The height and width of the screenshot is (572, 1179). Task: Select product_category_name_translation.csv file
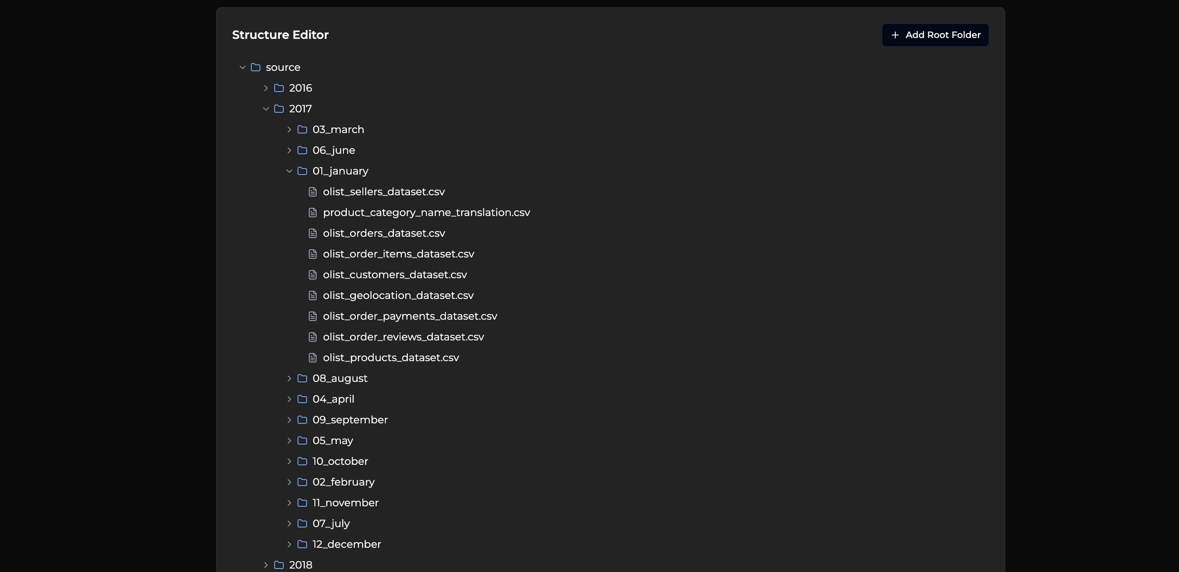(426, 213)
